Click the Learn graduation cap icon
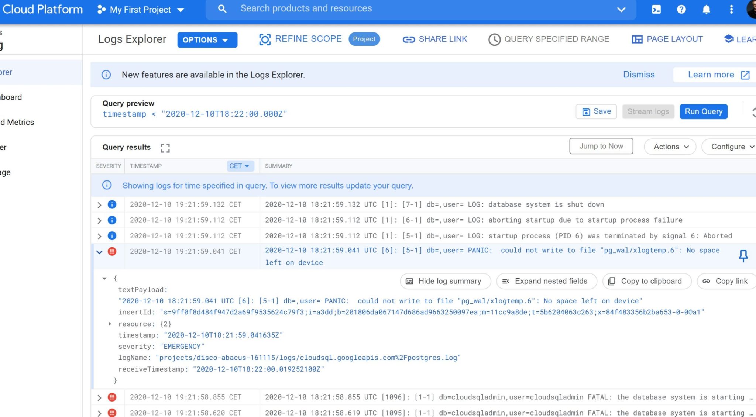The height and width of the screenshot is (417, 756). pyautogui.click(x=729, y=39)
